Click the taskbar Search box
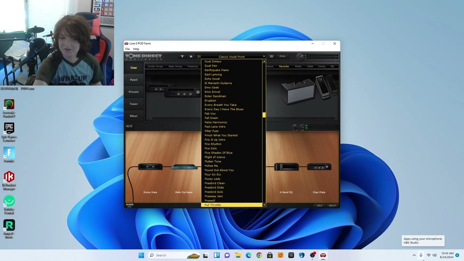The image size is (464, 261). click(x=174, y=255)
